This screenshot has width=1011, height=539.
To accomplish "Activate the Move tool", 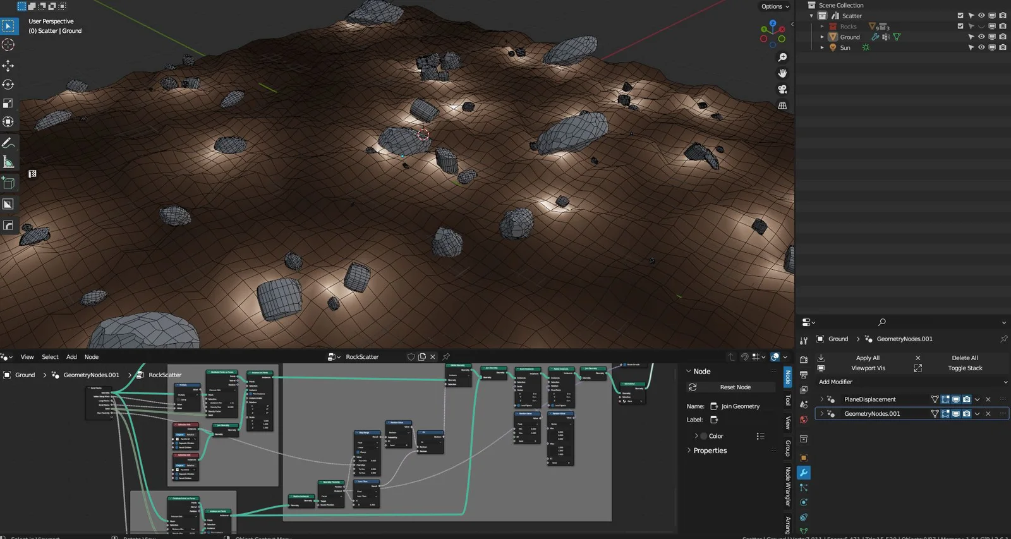I will [8, 66].
